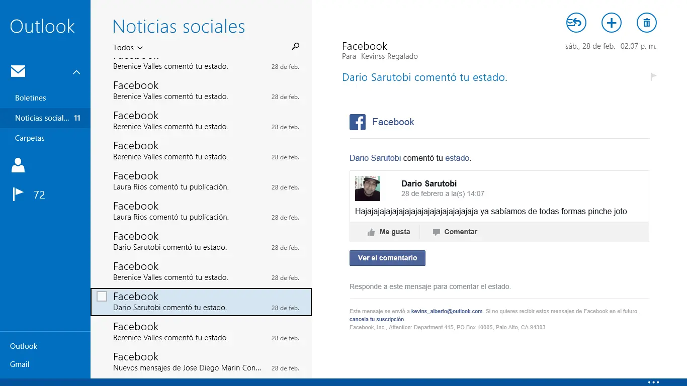The height and width of the screenshot is (386, 687).
Task: Open Nuevos mensajes de Jose Diego Marin message
Action: (x=201, y=362)
